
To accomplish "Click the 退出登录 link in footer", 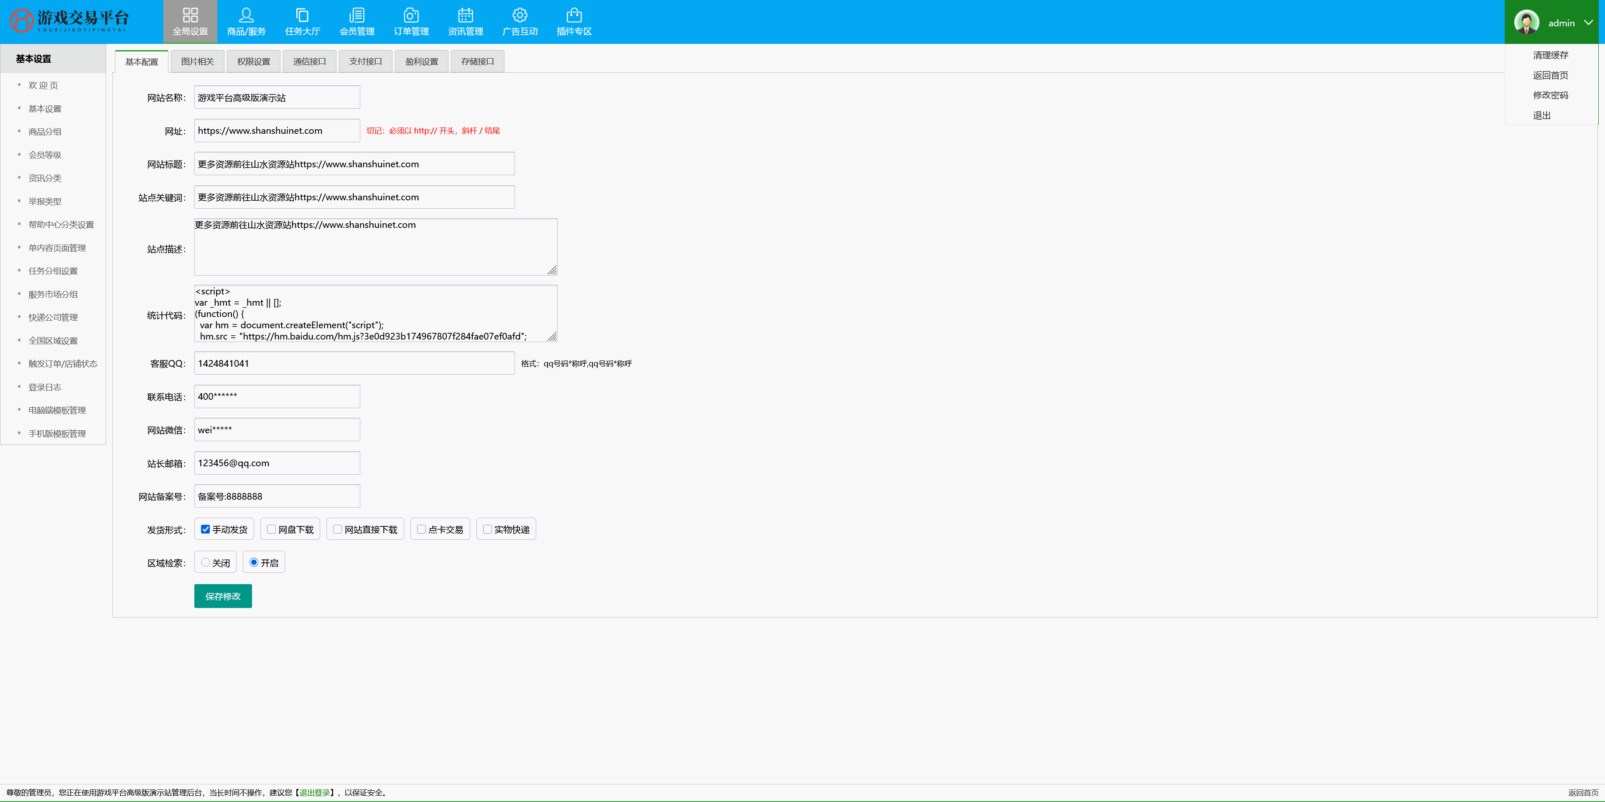I will [315, 793].
